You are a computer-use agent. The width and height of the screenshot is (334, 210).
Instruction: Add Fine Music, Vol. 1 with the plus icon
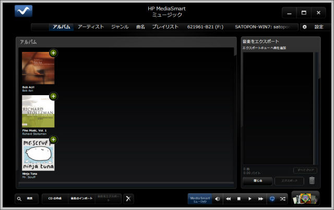53,96
